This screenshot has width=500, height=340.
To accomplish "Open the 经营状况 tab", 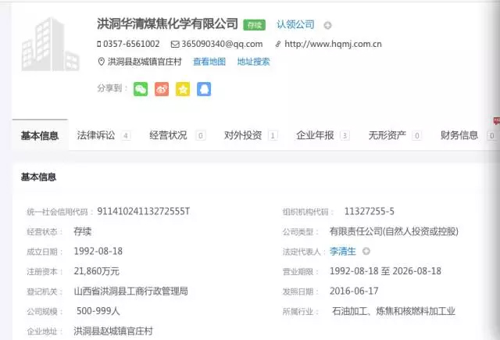I will coord(168,135).
